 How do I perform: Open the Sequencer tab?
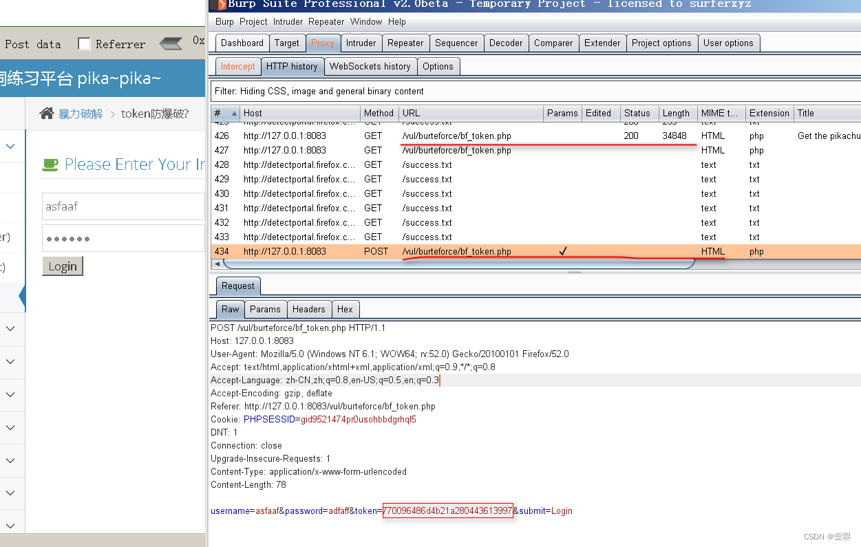coord(456,43)
